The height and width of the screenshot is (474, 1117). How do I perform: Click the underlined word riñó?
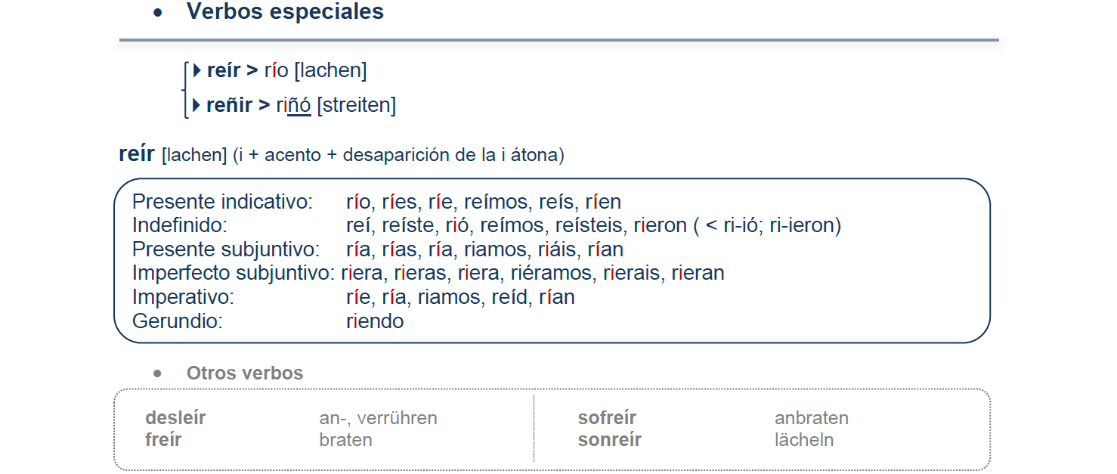293,105
